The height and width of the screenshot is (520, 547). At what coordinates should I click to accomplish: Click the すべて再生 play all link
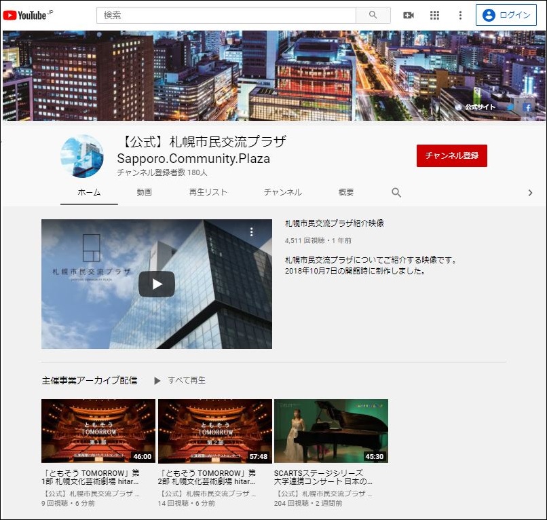click(187, 380)
